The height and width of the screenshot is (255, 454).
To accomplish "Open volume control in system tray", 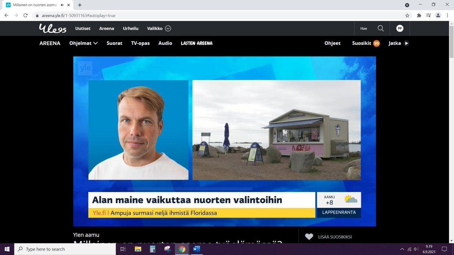I will pyautogui.click(x=416, y=249).
